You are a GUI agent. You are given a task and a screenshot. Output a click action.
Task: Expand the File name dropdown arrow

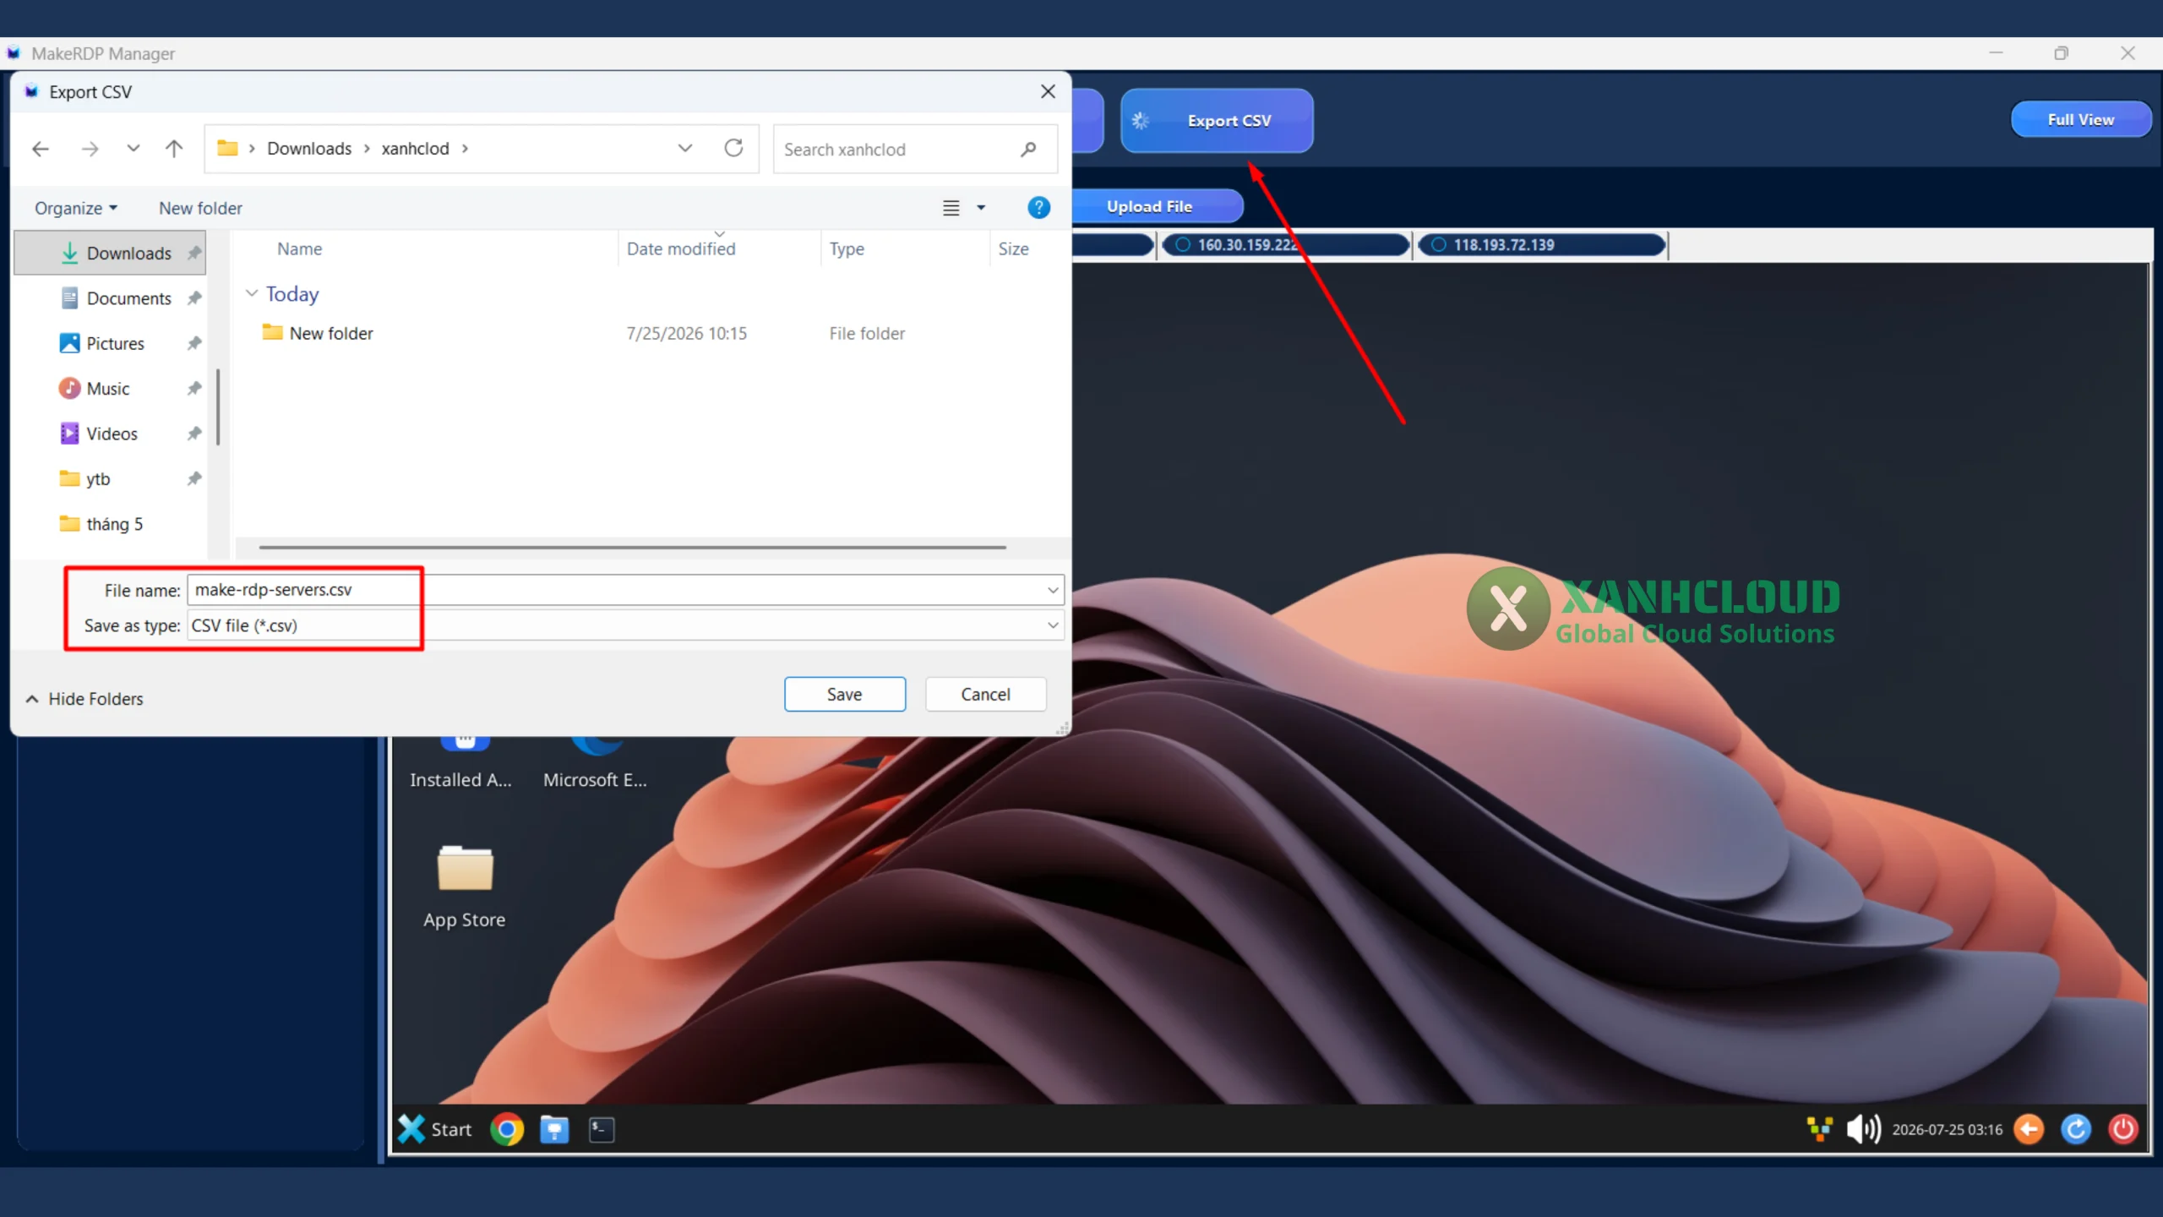pos(1053,590)
